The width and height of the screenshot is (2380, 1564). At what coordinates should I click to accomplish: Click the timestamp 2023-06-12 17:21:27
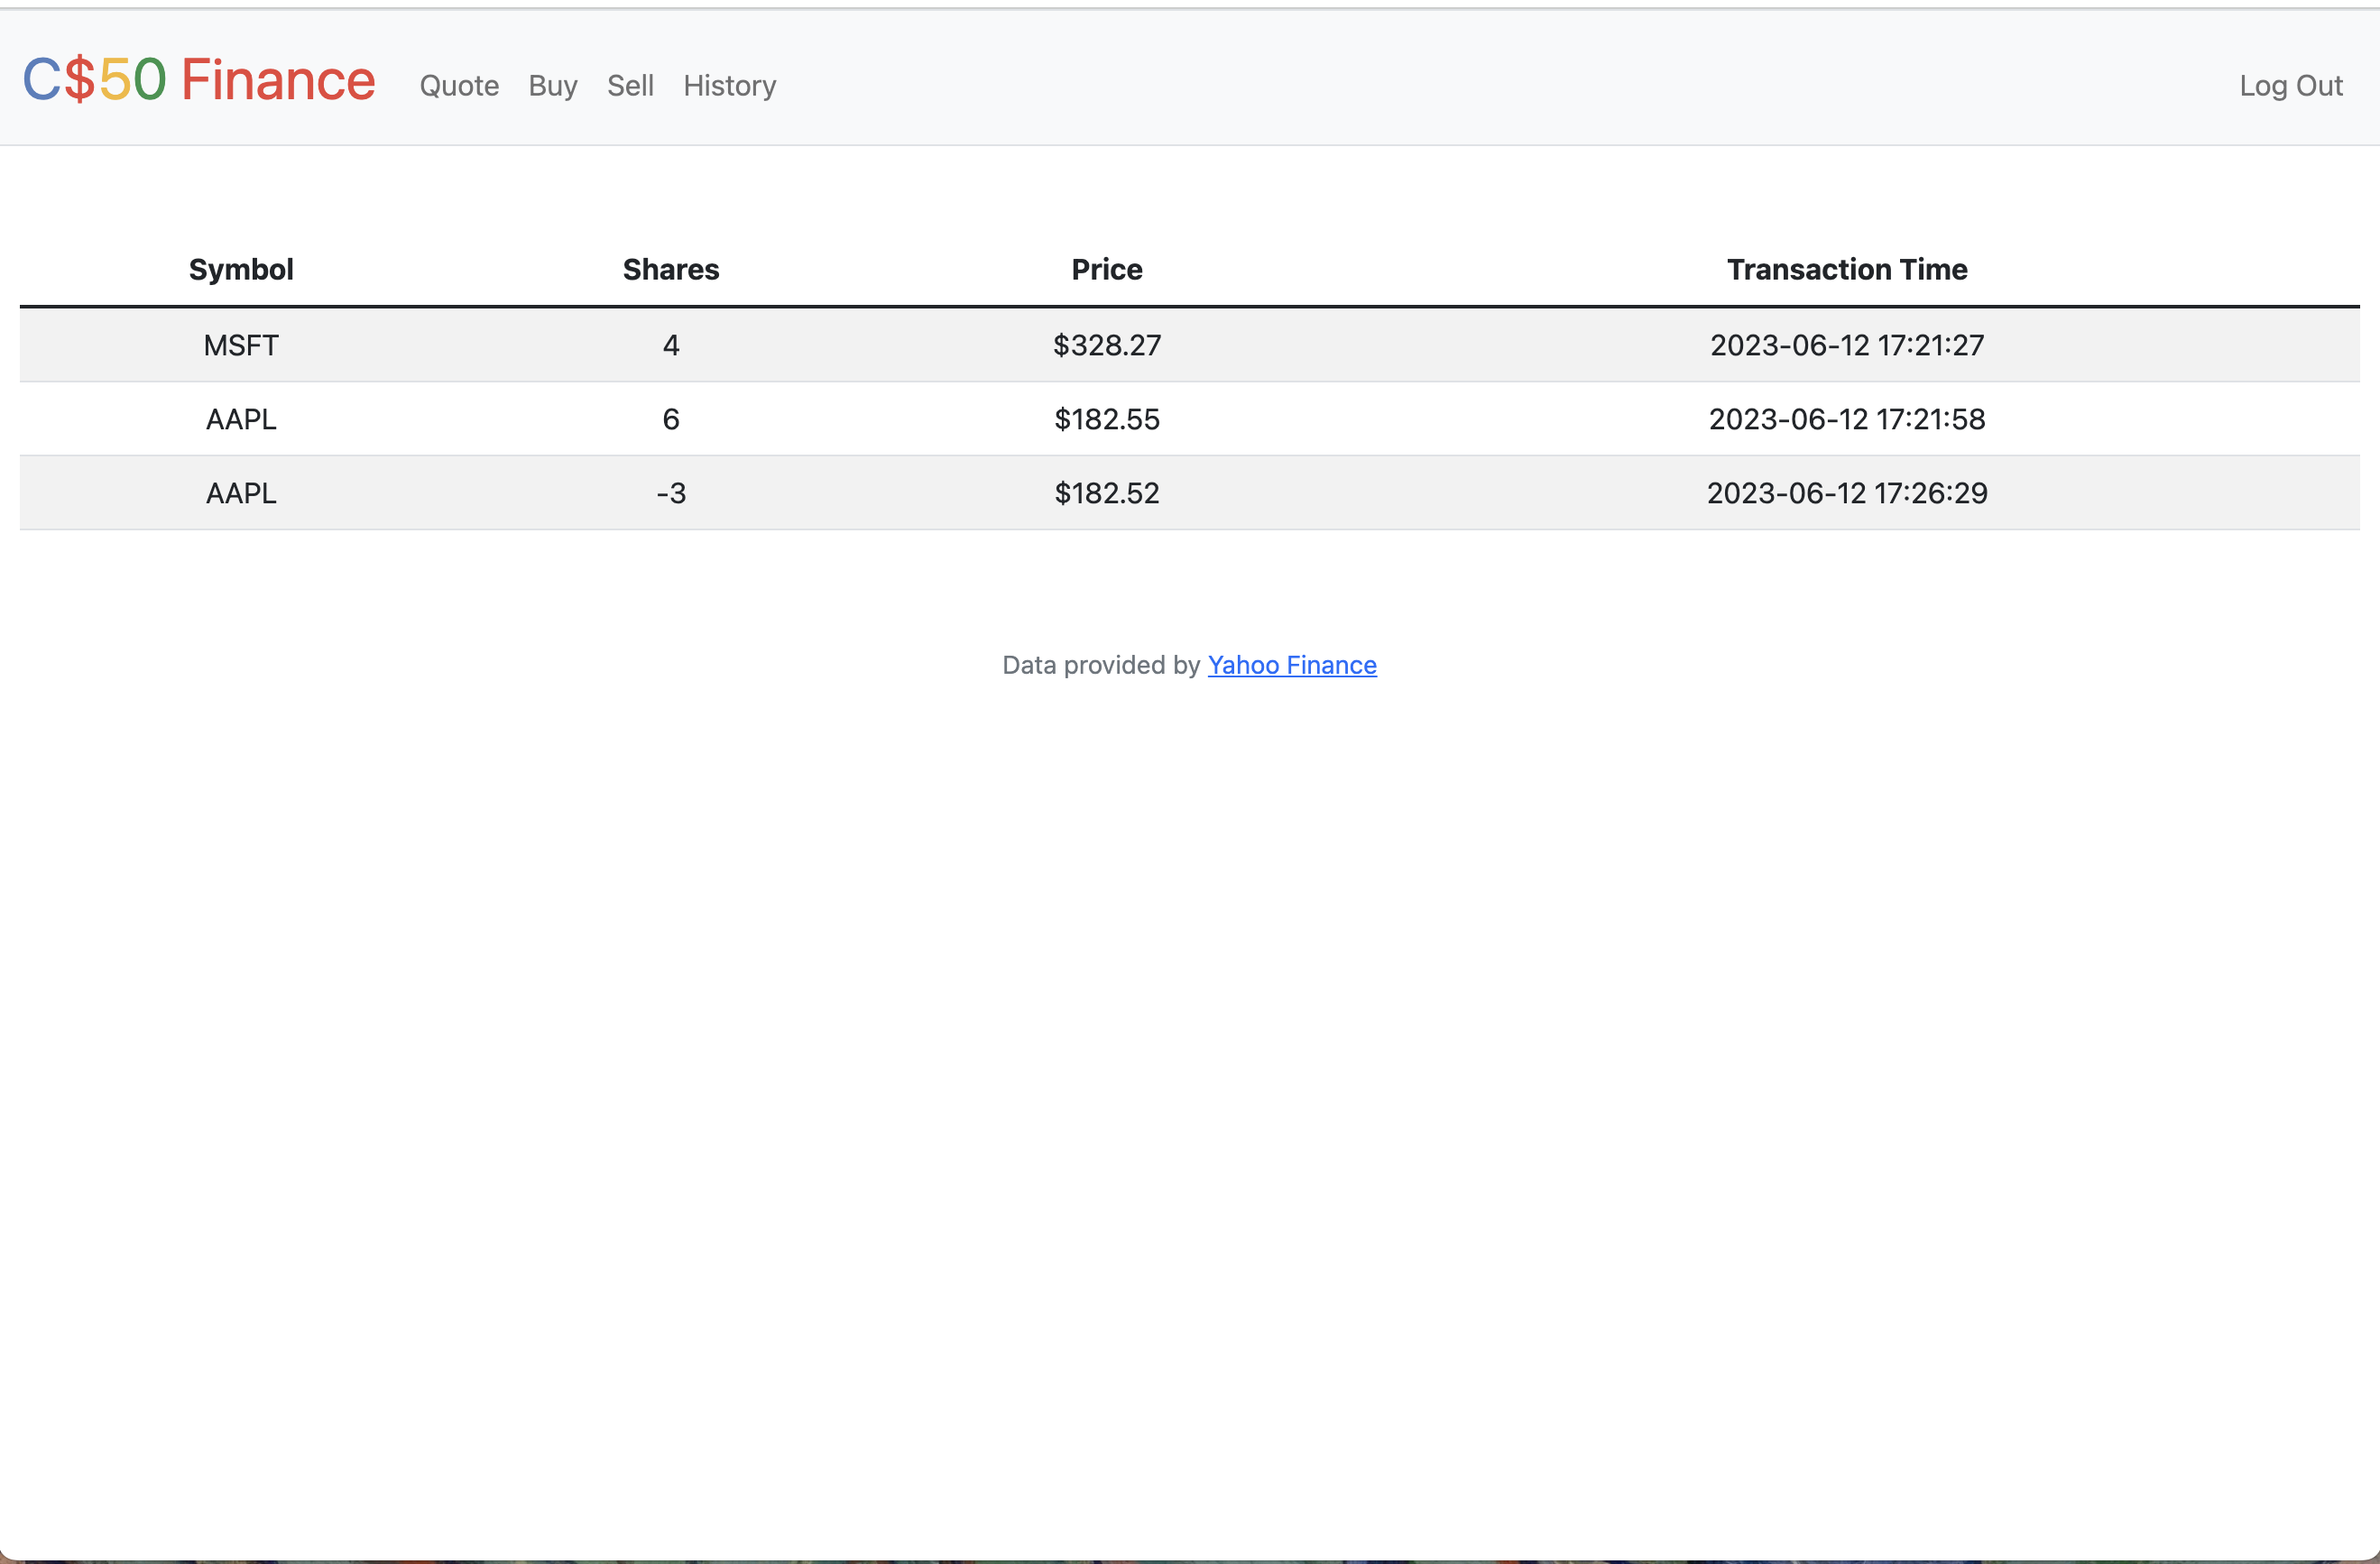pos(1847,345)
